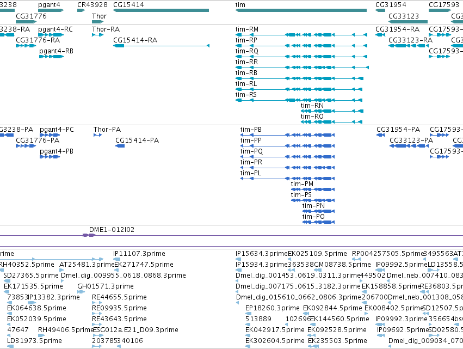Click the tim-RQ transcript label
The image size is (463, 349).
click(247, 51)
